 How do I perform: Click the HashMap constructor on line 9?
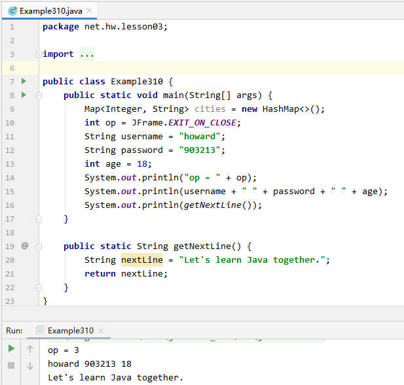pyautogui.click(x=290, y=109)
